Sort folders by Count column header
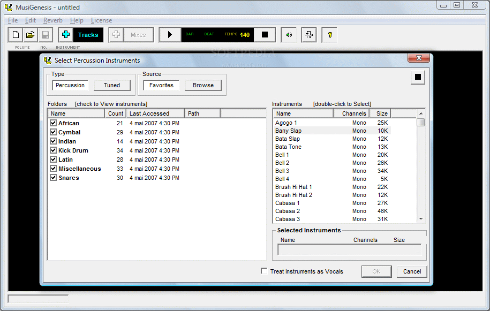This screenshot has height=311, width=490. [x=115, y=113]
